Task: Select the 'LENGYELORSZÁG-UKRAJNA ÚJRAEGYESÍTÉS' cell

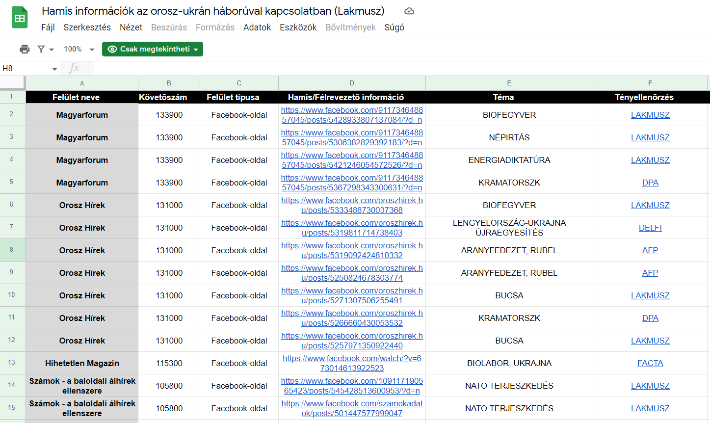Action: [x=509, y=228]
